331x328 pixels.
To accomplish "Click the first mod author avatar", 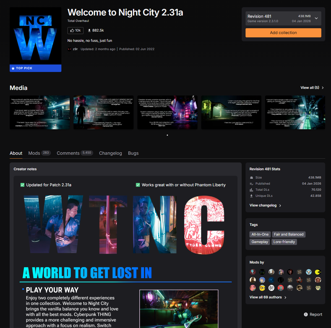I will [x=253, y=272].
